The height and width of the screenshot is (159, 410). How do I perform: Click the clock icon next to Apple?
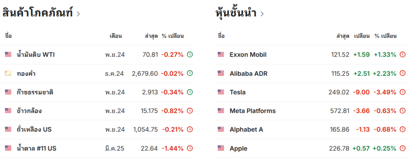(x=403, y=148)
